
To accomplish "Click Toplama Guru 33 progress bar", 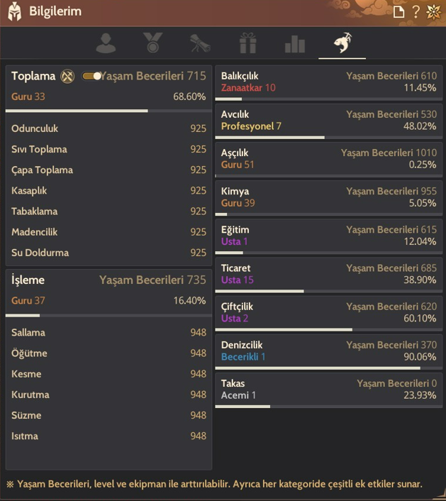I will tap(108, 111).
